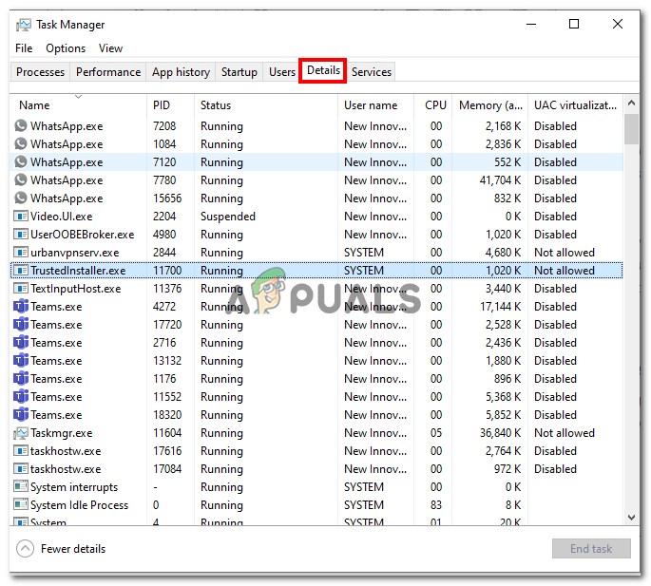This screenshot has width=651, height=586.
Task: Collapse view using Fewer details arrow
Action: [25, 549]
